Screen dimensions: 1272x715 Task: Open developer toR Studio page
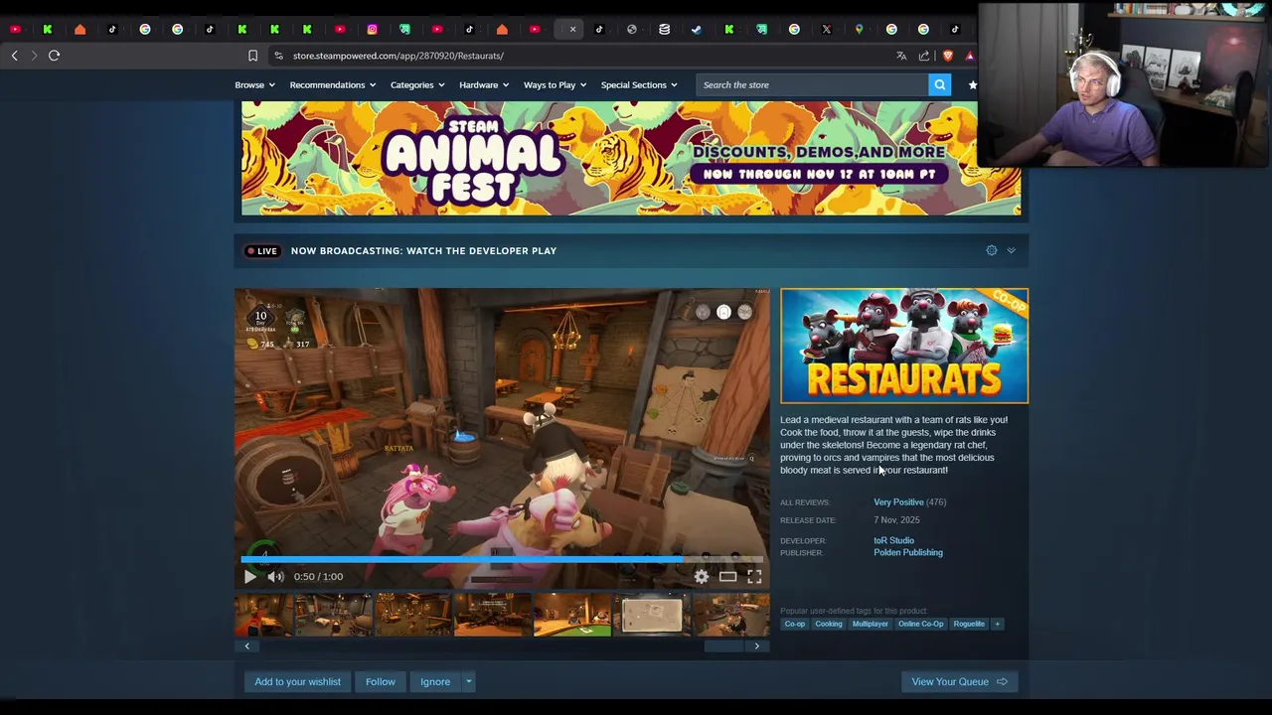tap(893, 540)
